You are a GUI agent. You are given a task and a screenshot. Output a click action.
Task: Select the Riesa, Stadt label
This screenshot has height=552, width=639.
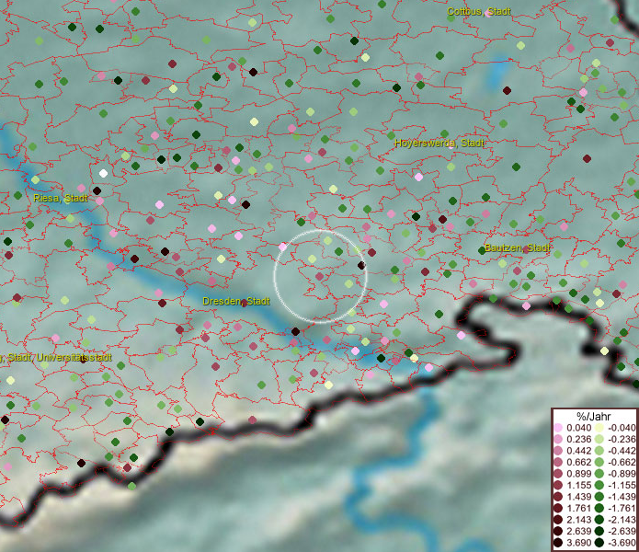click(x=61, y=198)
